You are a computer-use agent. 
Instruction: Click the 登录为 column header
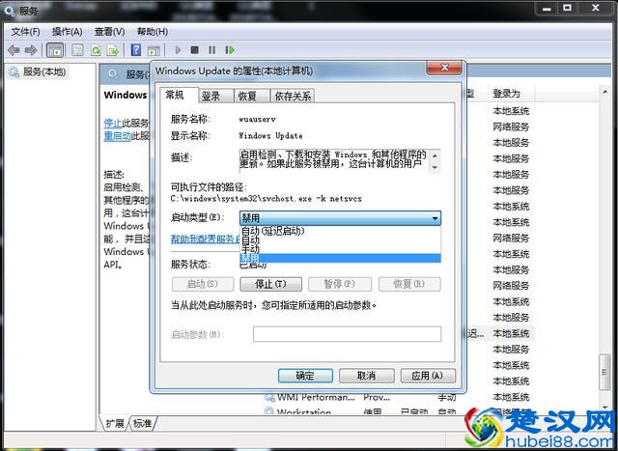[511, 94]
